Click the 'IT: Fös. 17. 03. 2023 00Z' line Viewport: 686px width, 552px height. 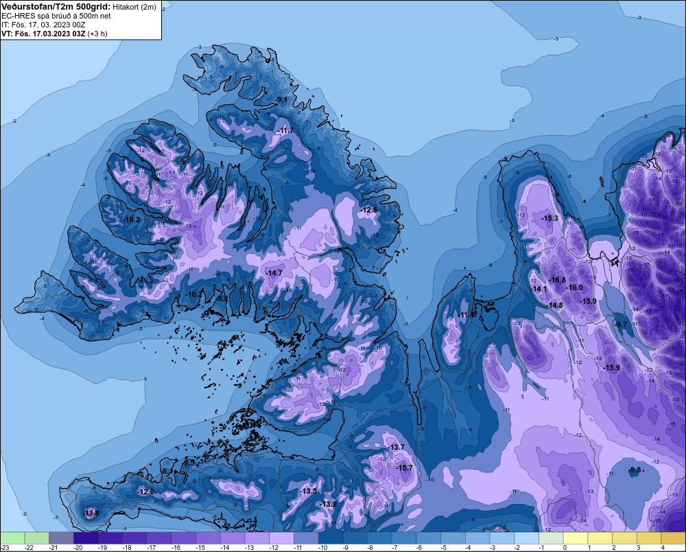(43, 25)
